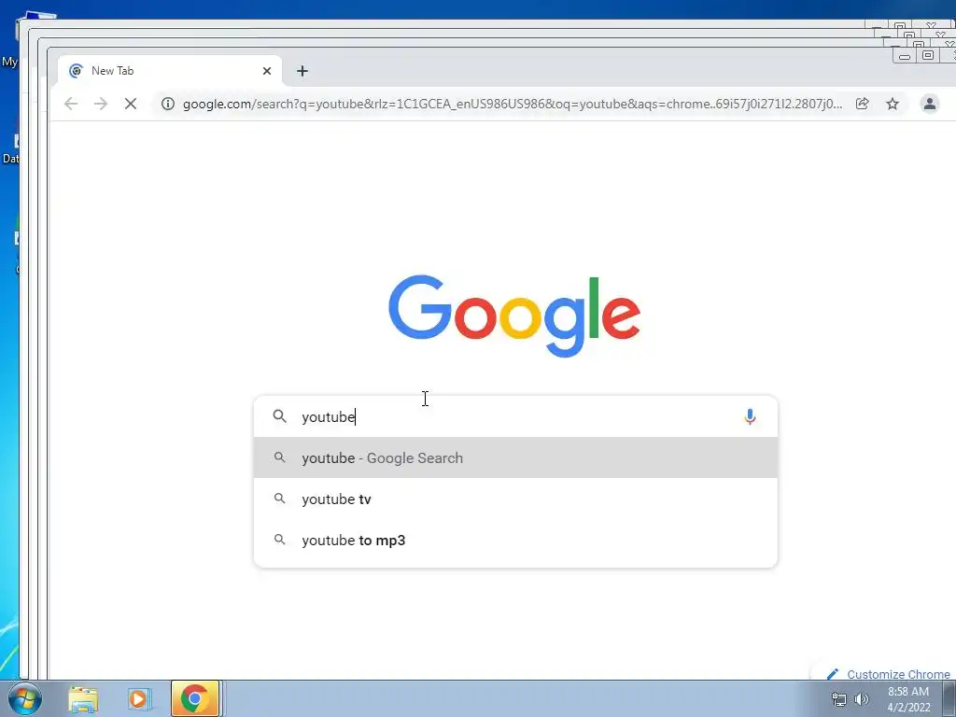Click magnifier icon beside 'youtube to mp3'
This screenshot has width=956, height=717.
coord(279,540)
